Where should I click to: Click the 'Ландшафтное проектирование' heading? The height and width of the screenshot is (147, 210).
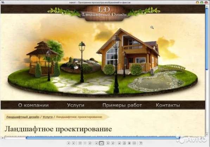pos(58,129)
